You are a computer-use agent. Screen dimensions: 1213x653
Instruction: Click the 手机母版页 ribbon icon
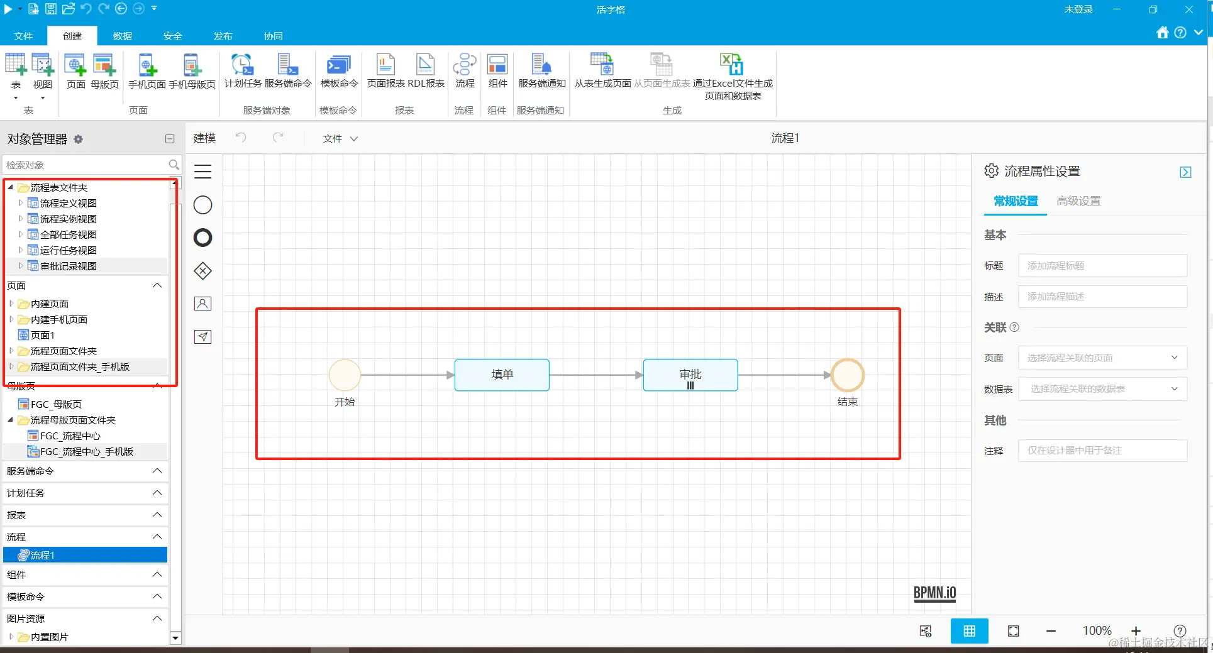tap(192, 65)
